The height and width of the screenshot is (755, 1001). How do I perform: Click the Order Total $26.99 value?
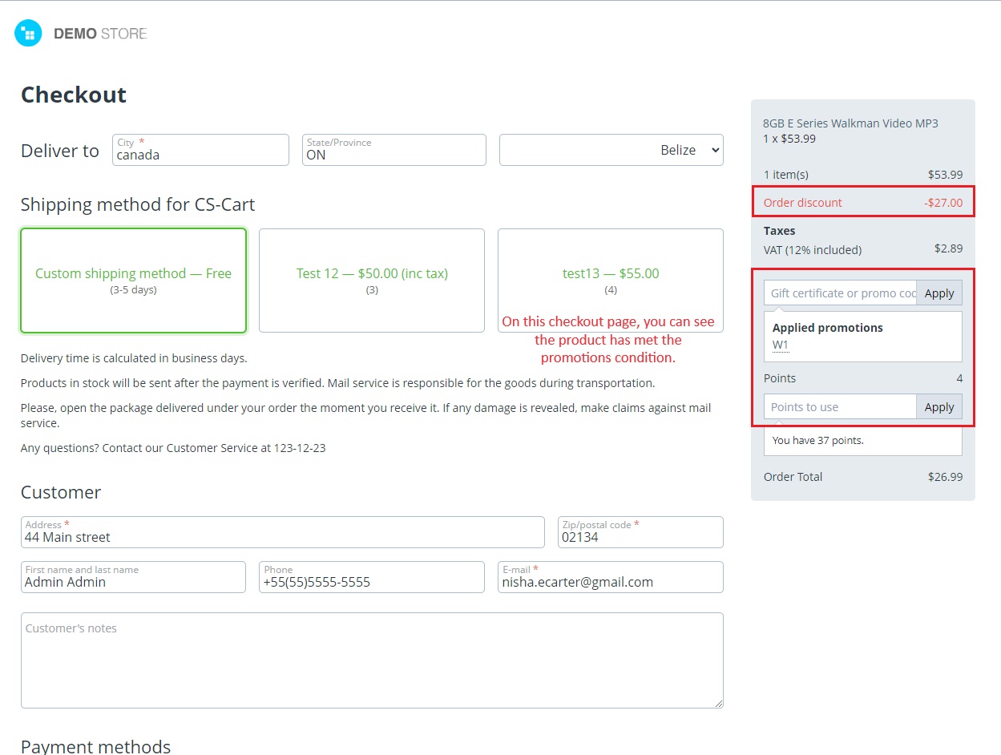click(x=946, y=477)
